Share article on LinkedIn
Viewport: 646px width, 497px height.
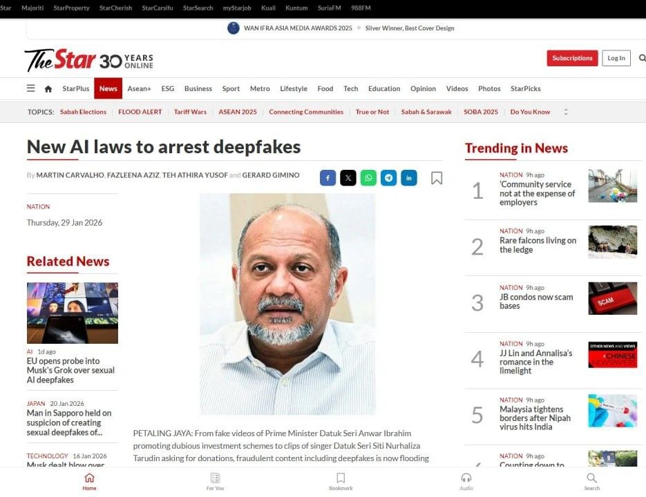tap(409, 178)
